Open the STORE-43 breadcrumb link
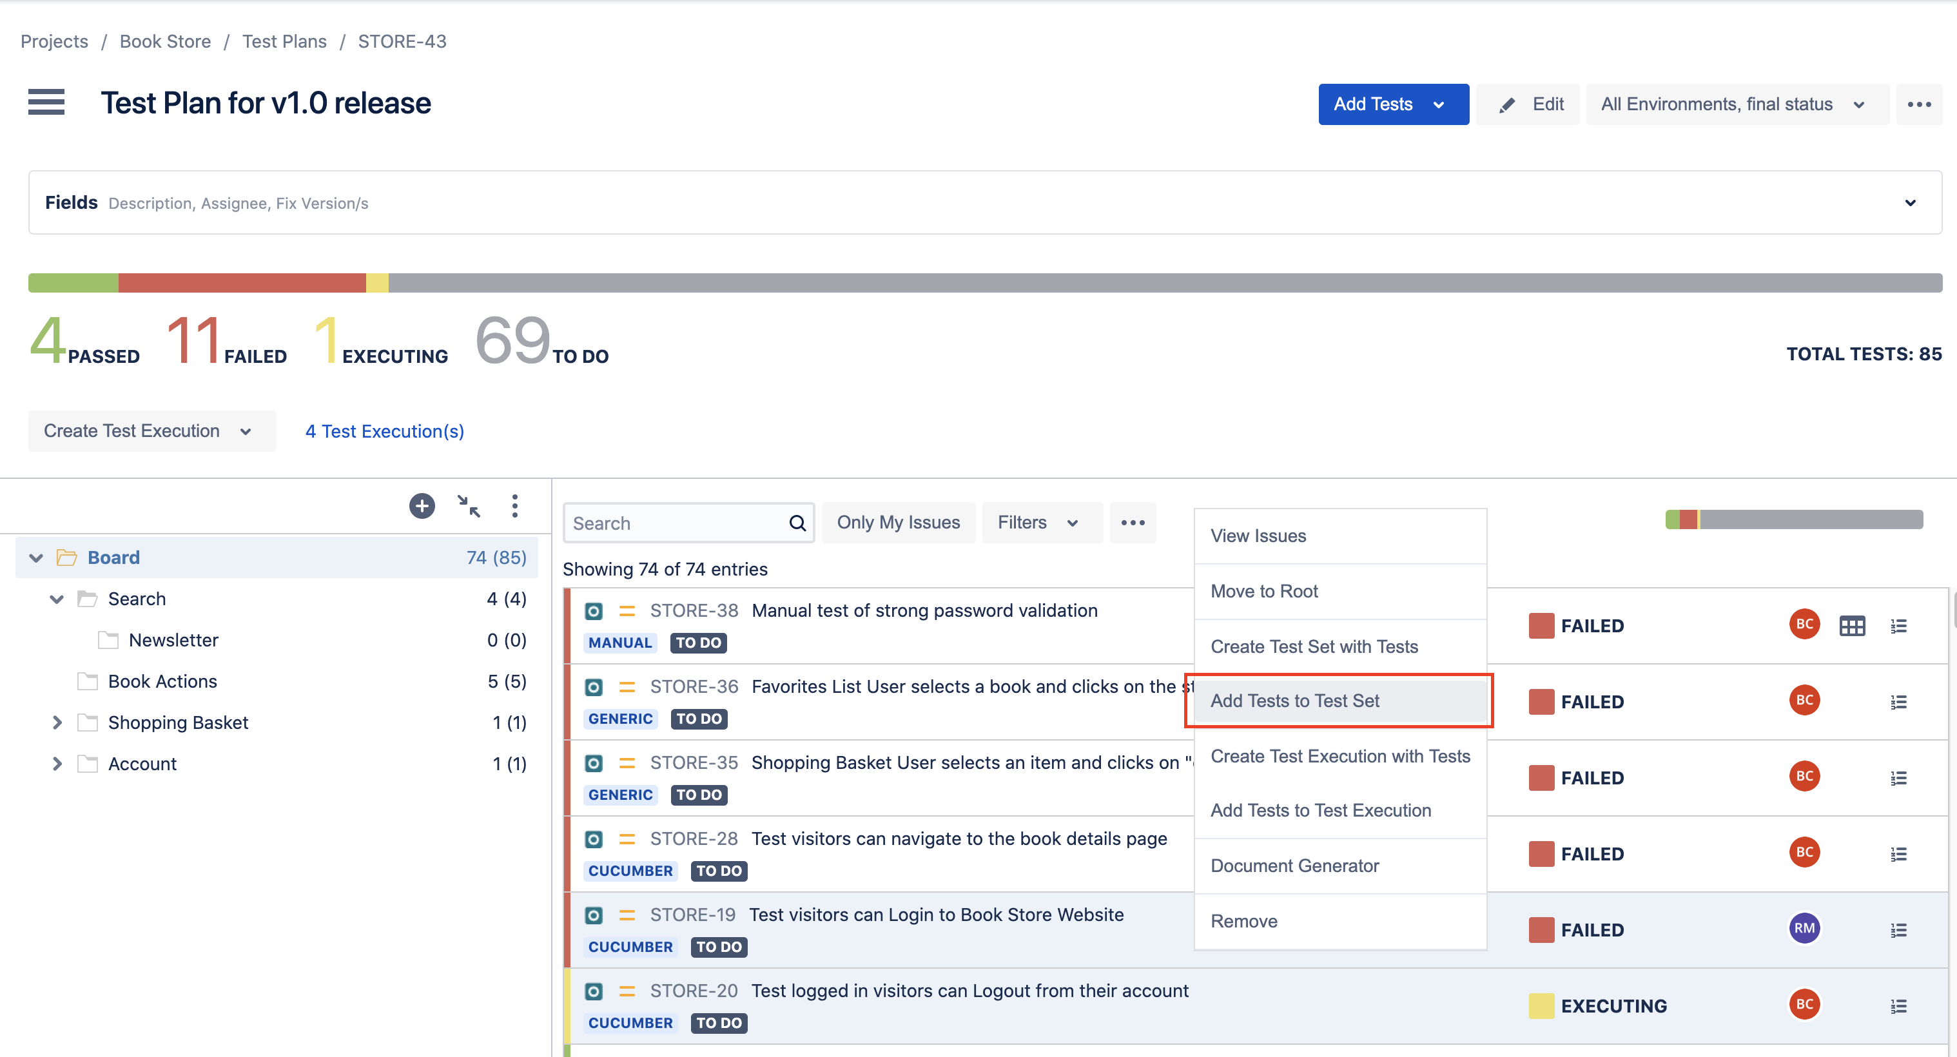Screen dimensions: 1957x1057 coord(402,42)
